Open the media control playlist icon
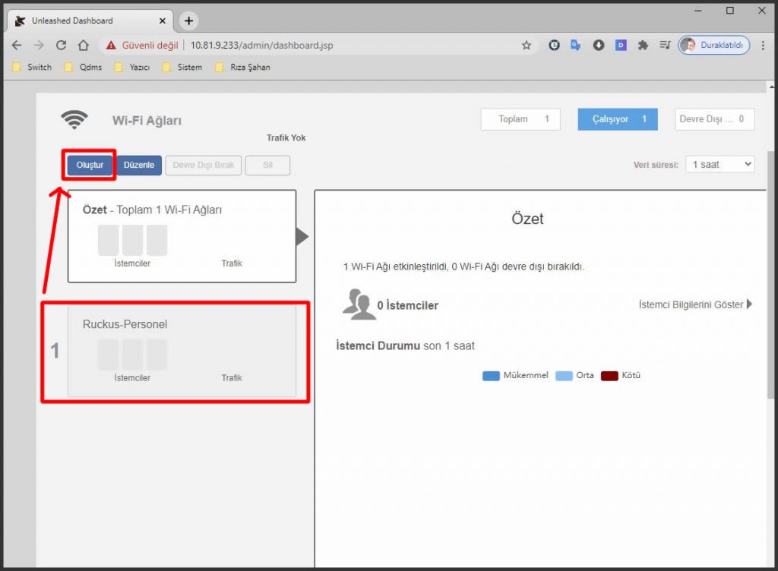The image size is (778, 571). tap(665, 45)
